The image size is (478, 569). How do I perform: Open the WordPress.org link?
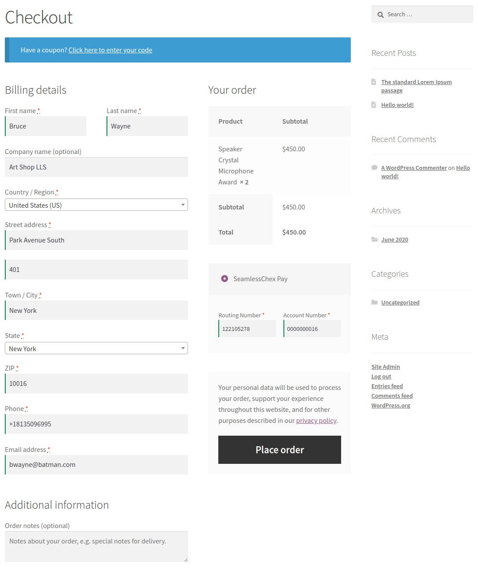391,405
